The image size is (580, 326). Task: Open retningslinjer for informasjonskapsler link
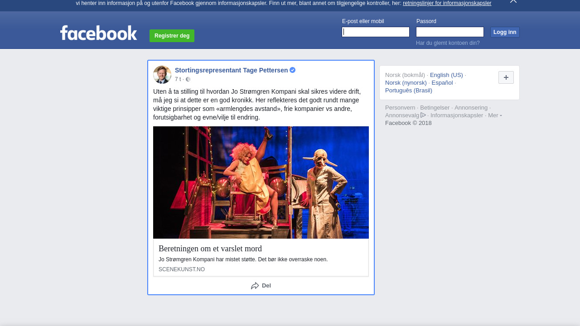point(447,3)
